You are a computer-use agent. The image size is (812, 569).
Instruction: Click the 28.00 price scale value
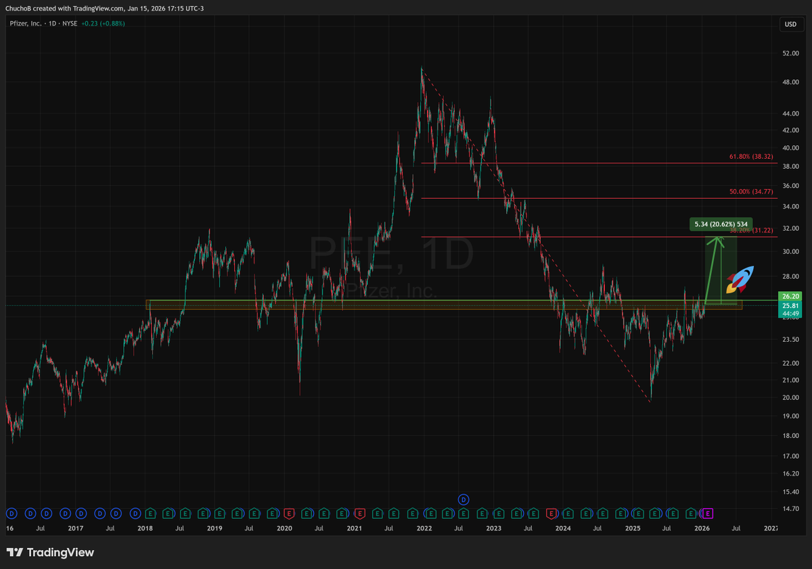[790, 276]
